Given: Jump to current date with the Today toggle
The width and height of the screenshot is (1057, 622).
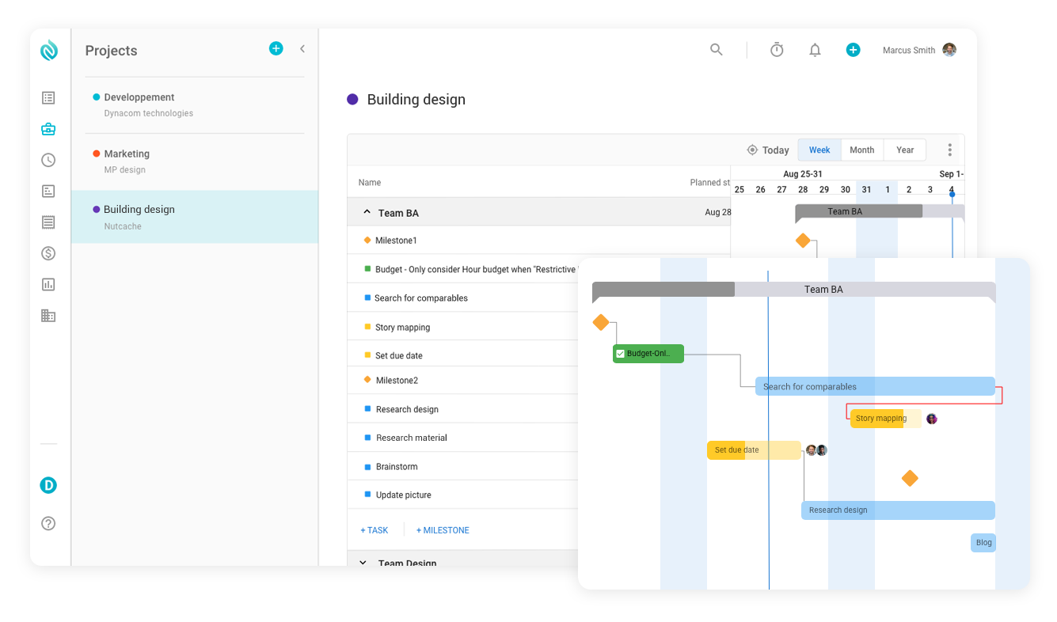Looking at the screenshot, I should (x=768, y=150).
